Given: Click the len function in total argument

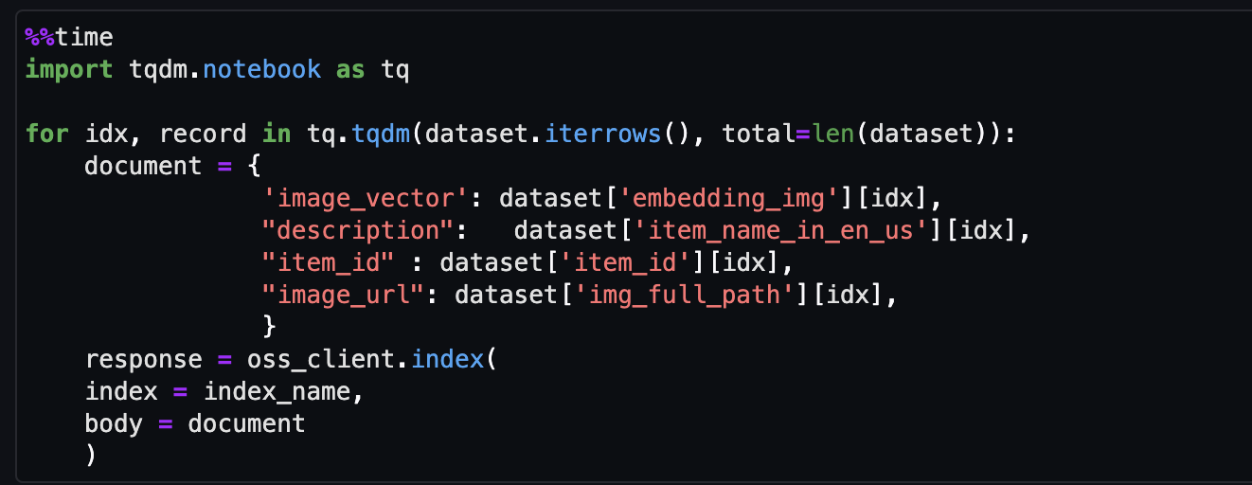Looking at the screenshot, I should pyautogui.click(x=832, y=135).
